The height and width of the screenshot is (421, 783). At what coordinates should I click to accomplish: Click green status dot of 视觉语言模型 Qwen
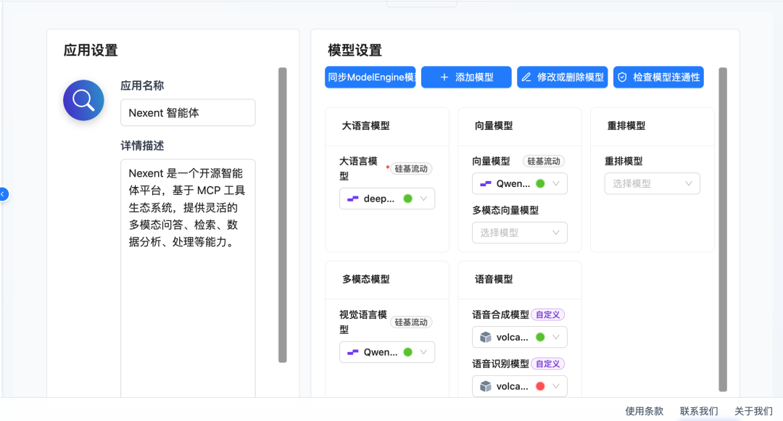coord(408,352)
